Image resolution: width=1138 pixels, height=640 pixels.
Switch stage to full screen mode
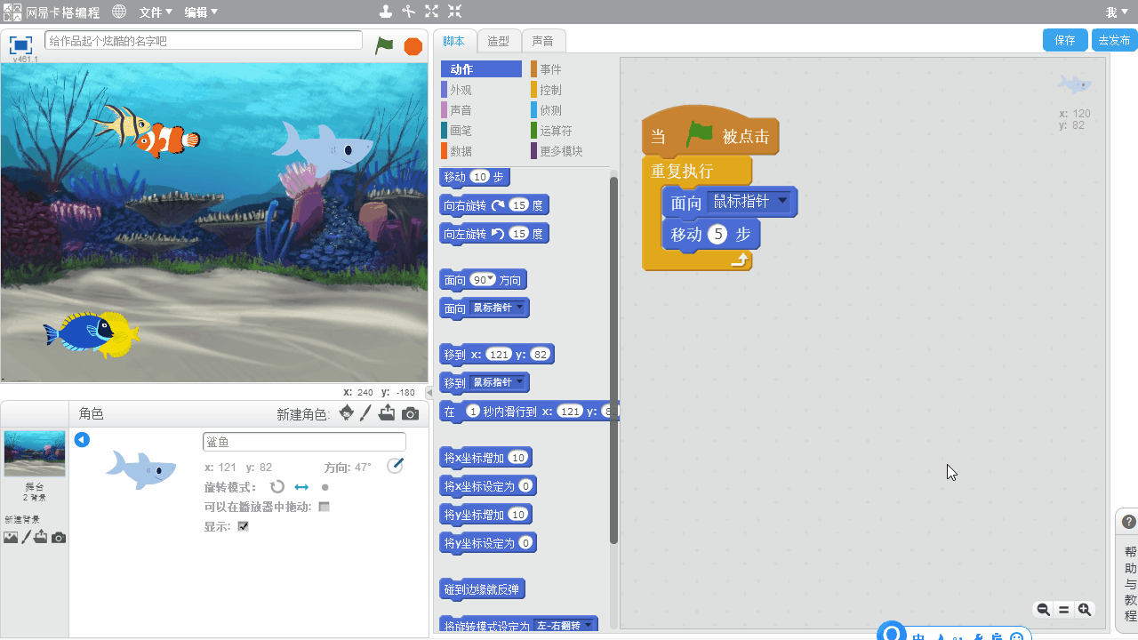click(x=20, y=44)
